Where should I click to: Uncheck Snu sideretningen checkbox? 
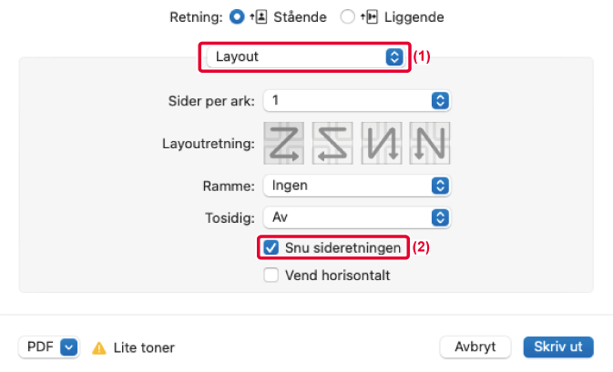click(x=271, y=246)
